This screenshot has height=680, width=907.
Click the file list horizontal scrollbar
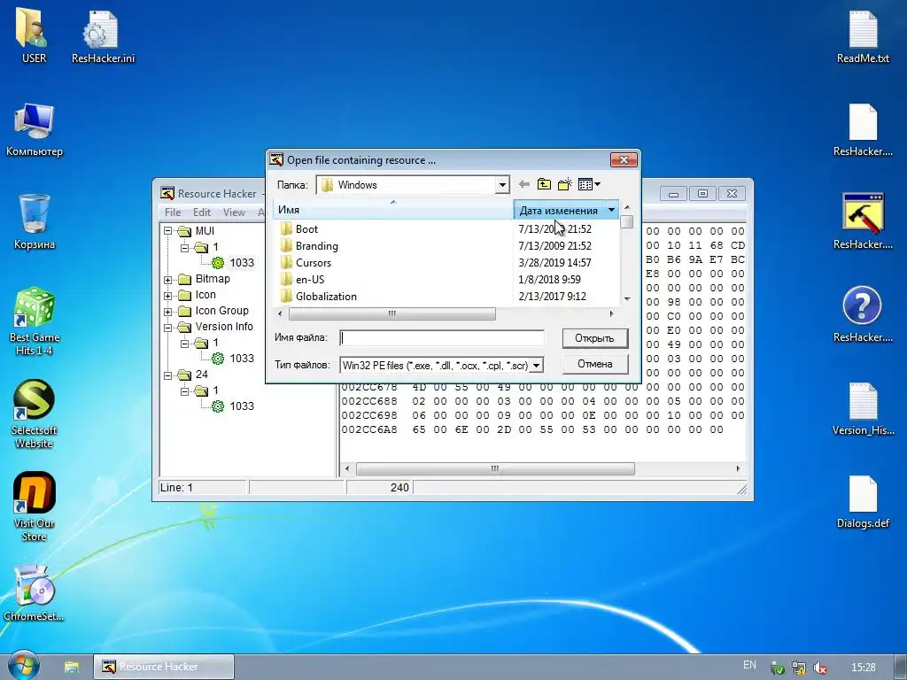tap(391, 313)
